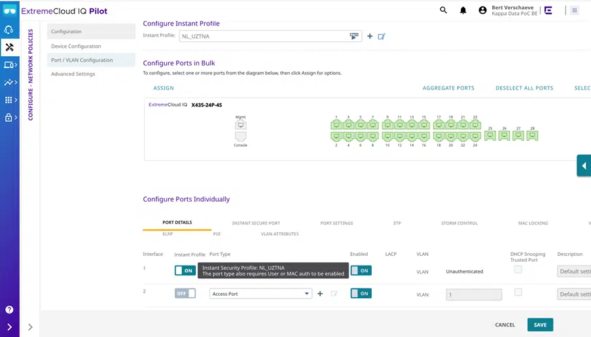Click the Description field for interface 1
This screenshot has height=337, width=591.
(x=574, y=272)
